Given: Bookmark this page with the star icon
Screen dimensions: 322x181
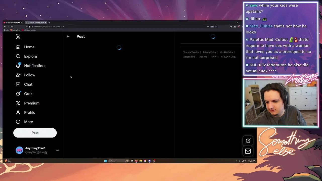Looking at the screenshot, I should pos(216,27).
